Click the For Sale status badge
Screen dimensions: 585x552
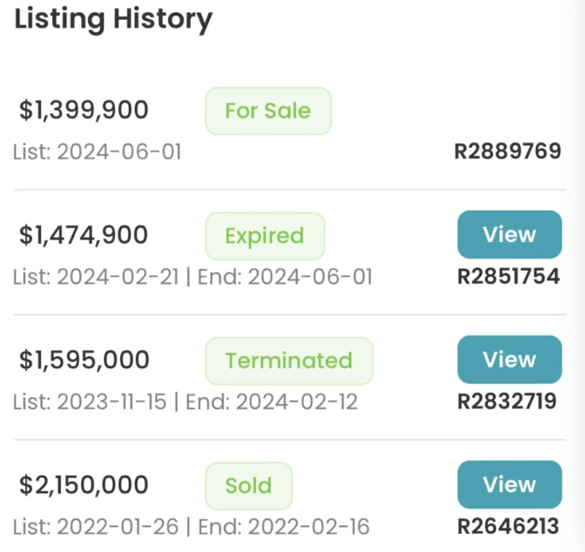coord(268,111)
